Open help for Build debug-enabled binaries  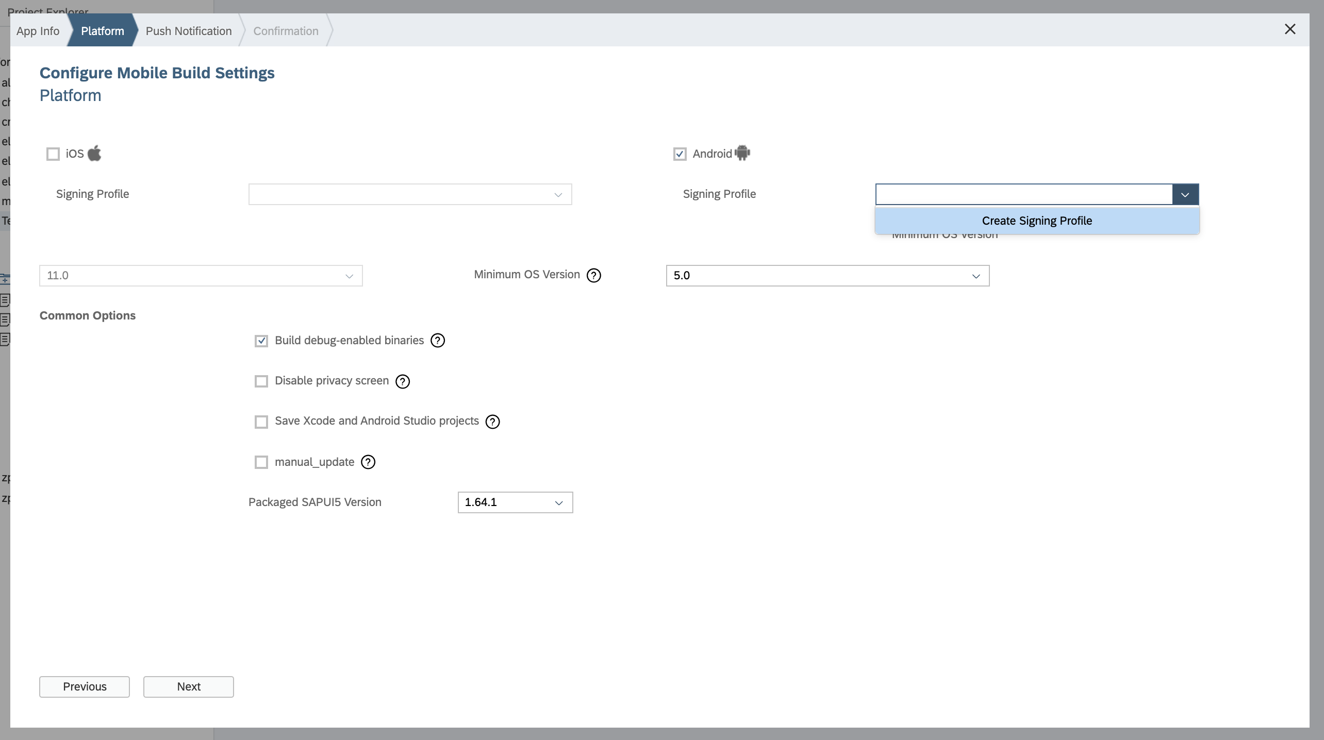pyautogui.click(x=438, y=341)
